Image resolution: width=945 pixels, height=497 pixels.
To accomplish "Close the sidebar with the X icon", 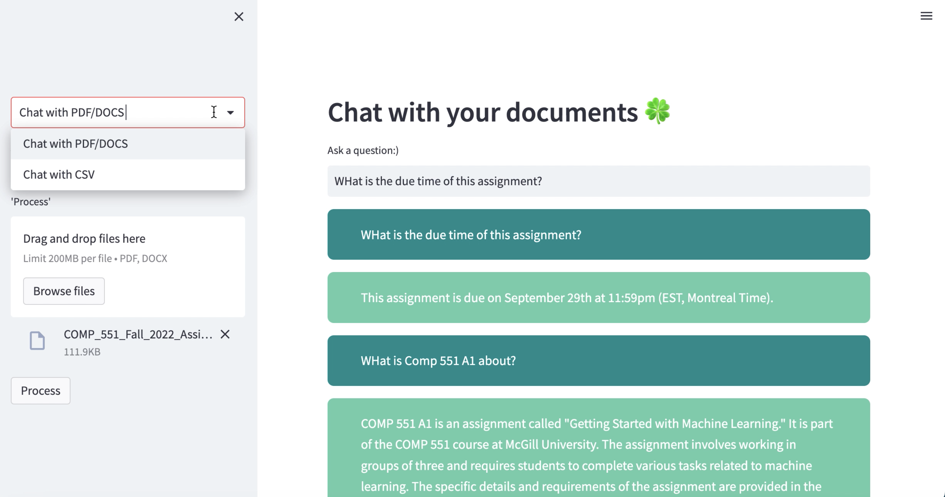I will tap(239, 16).
